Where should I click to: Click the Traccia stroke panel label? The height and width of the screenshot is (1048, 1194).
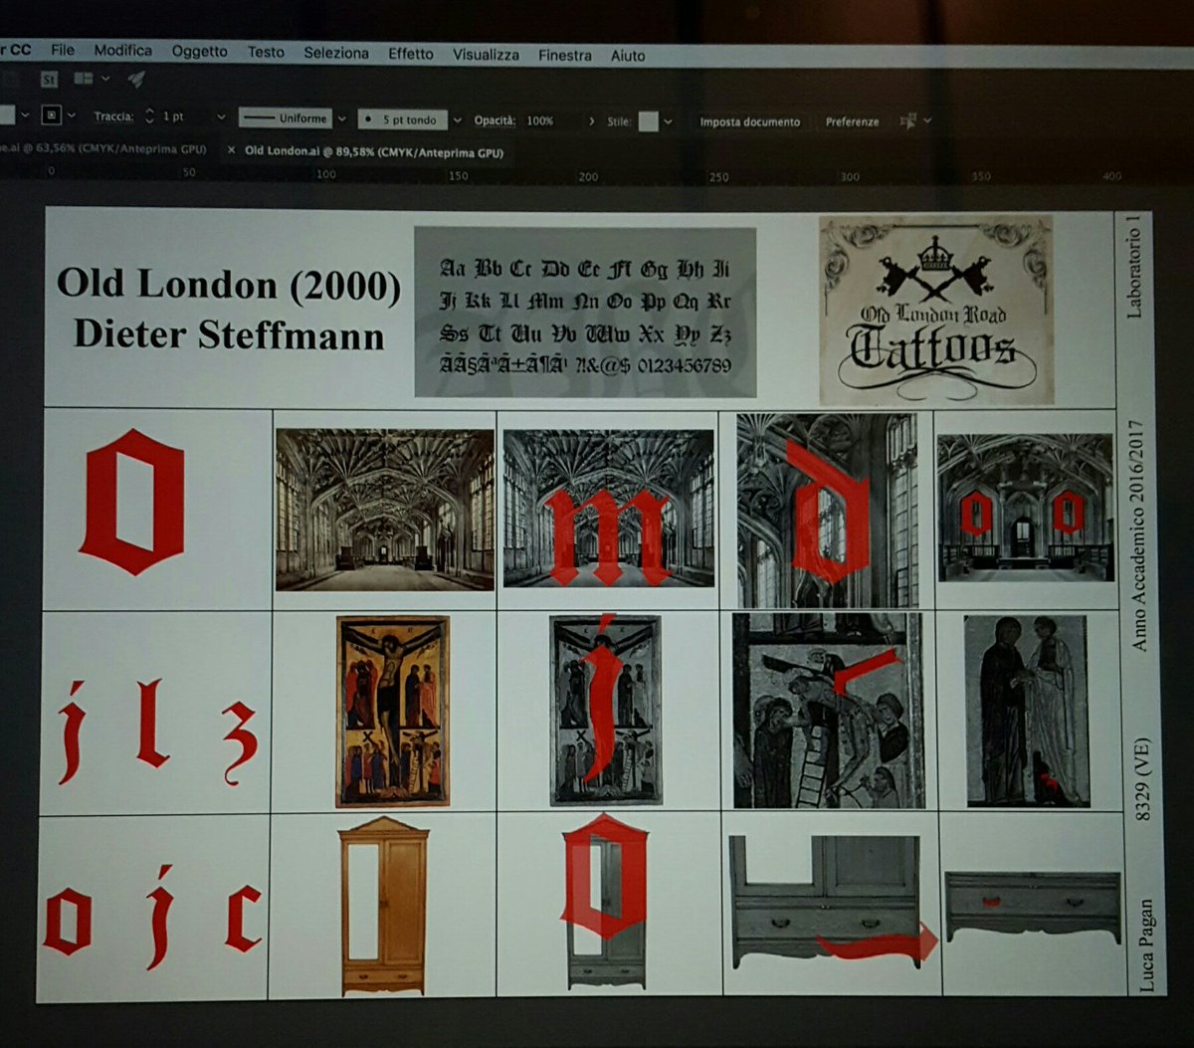pos(113,116)
